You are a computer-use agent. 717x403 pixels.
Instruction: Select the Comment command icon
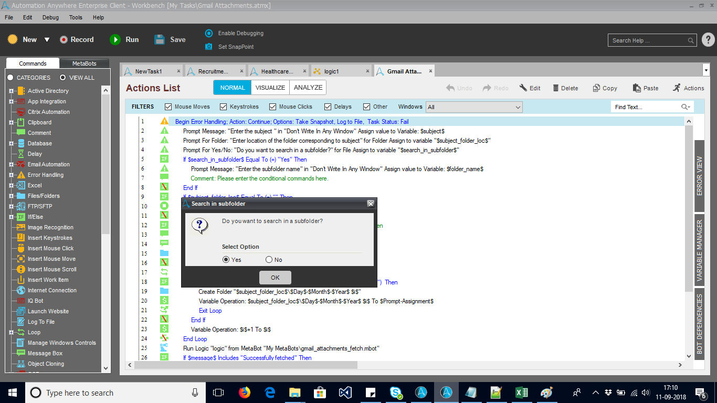21,133
